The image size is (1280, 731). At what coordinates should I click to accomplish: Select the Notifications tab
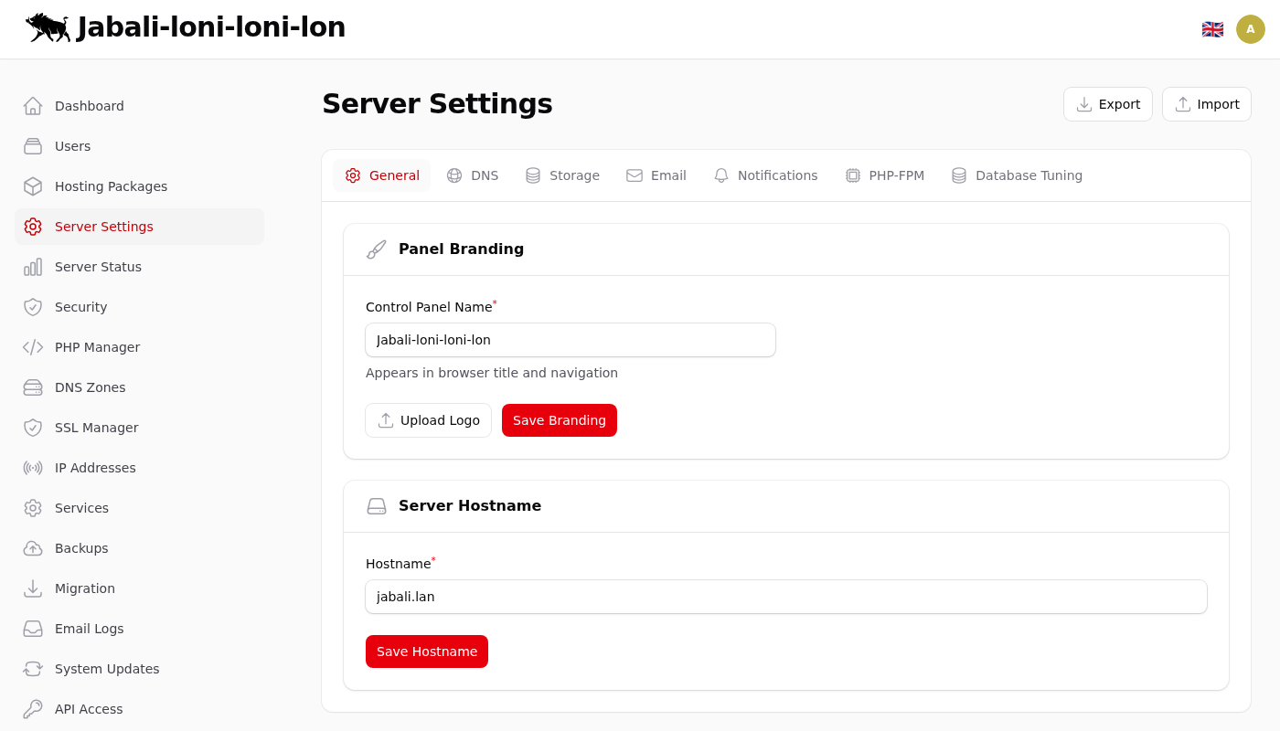click(x=765, y=175)
